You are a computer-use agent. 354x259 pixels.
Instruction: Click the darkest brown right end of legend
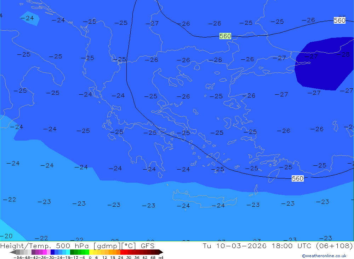click(x=161, y=252)
